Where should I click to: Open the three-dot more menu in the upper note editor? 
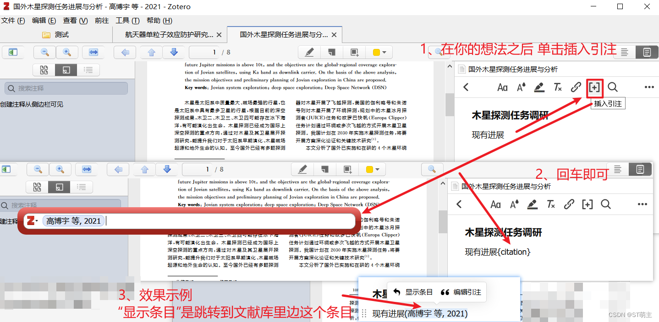point(649,87)
